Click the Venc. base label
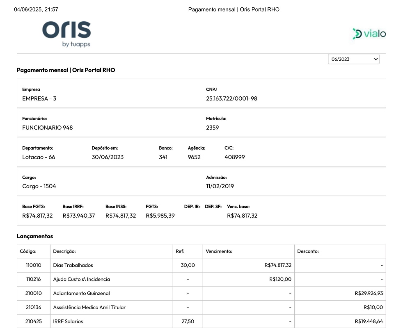 point(238,207)
